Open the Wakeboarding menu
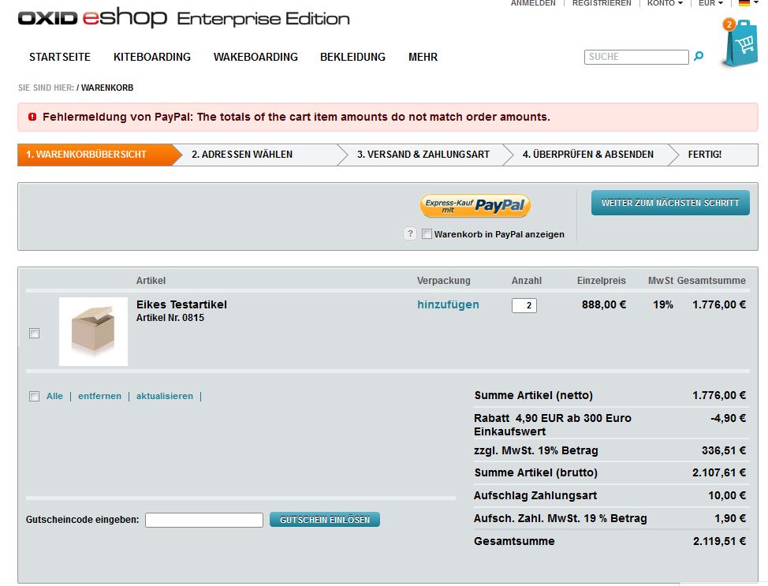The height and width of the screenshot is (586, 768). coord(255,57)
